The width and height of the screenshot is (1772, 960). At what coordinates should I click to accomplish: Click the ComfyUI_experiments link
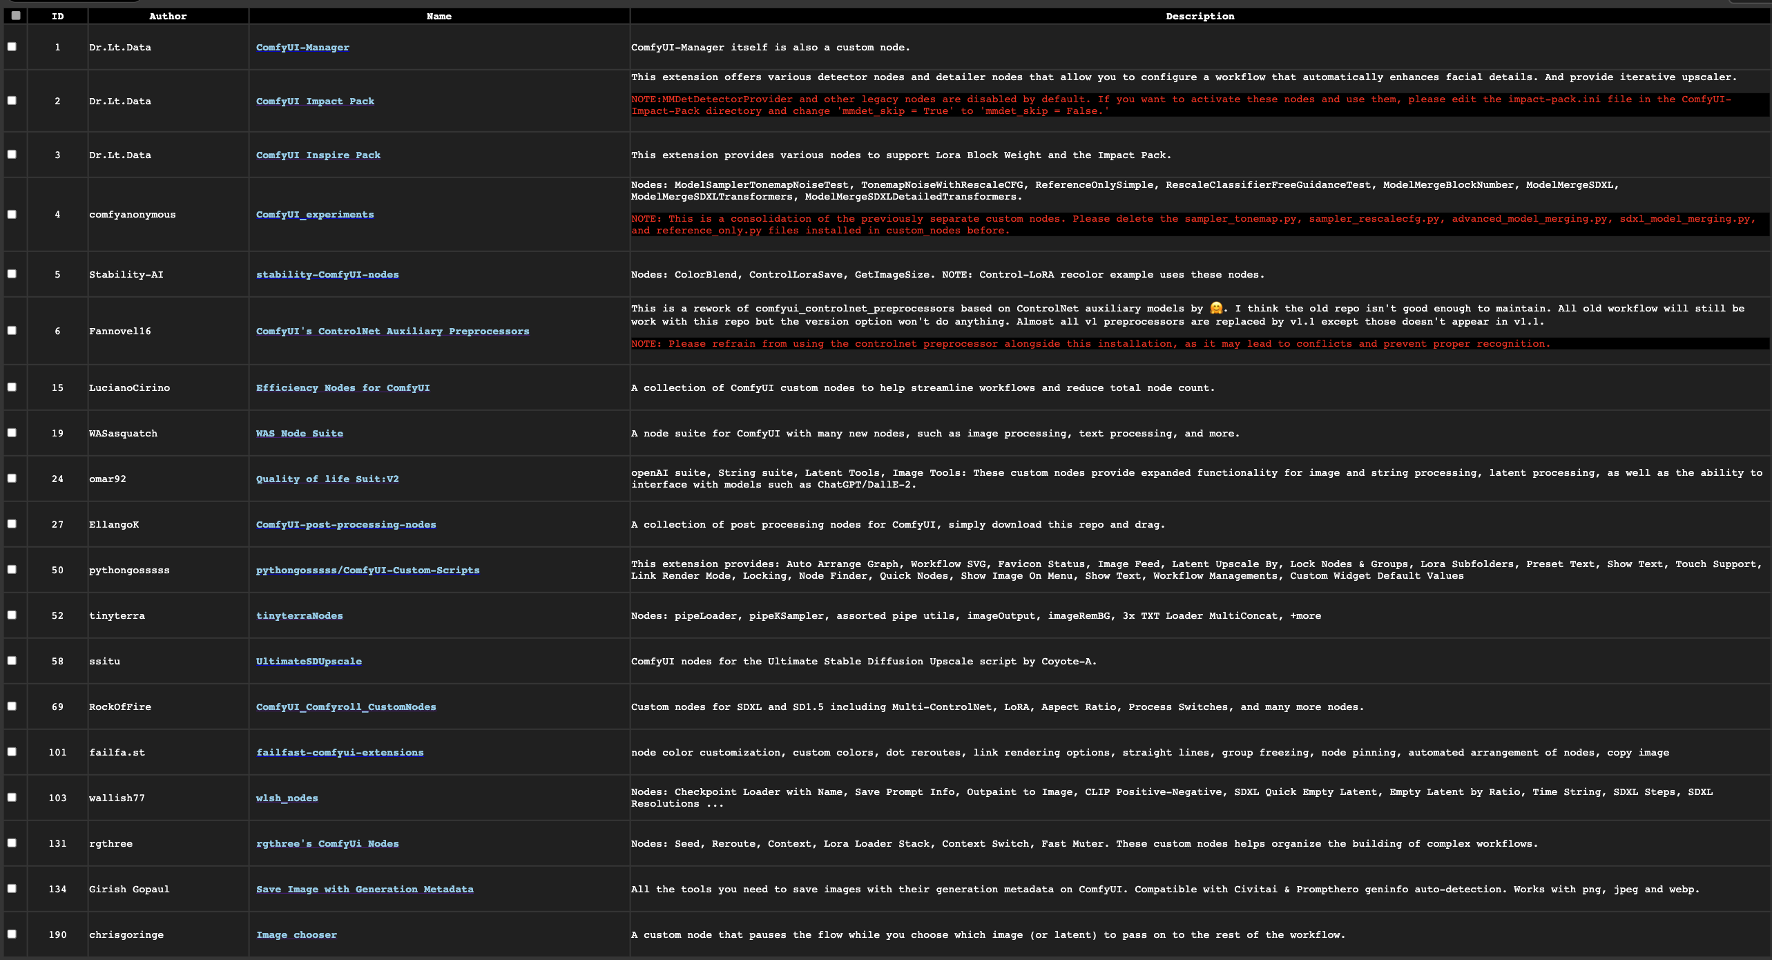tap(314, 215)
